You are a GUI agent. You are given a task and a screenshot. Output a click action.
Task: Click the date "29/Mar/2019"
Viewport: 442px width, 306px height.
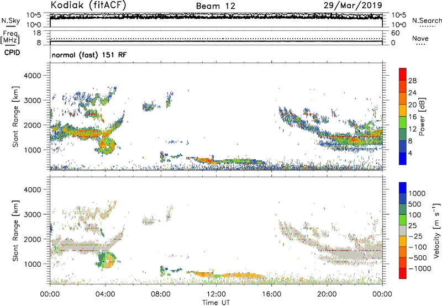pyautogui.click(x=352, y=5)
